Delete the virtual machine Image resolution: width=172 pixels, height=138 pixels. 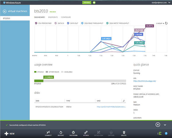(124, 133)
